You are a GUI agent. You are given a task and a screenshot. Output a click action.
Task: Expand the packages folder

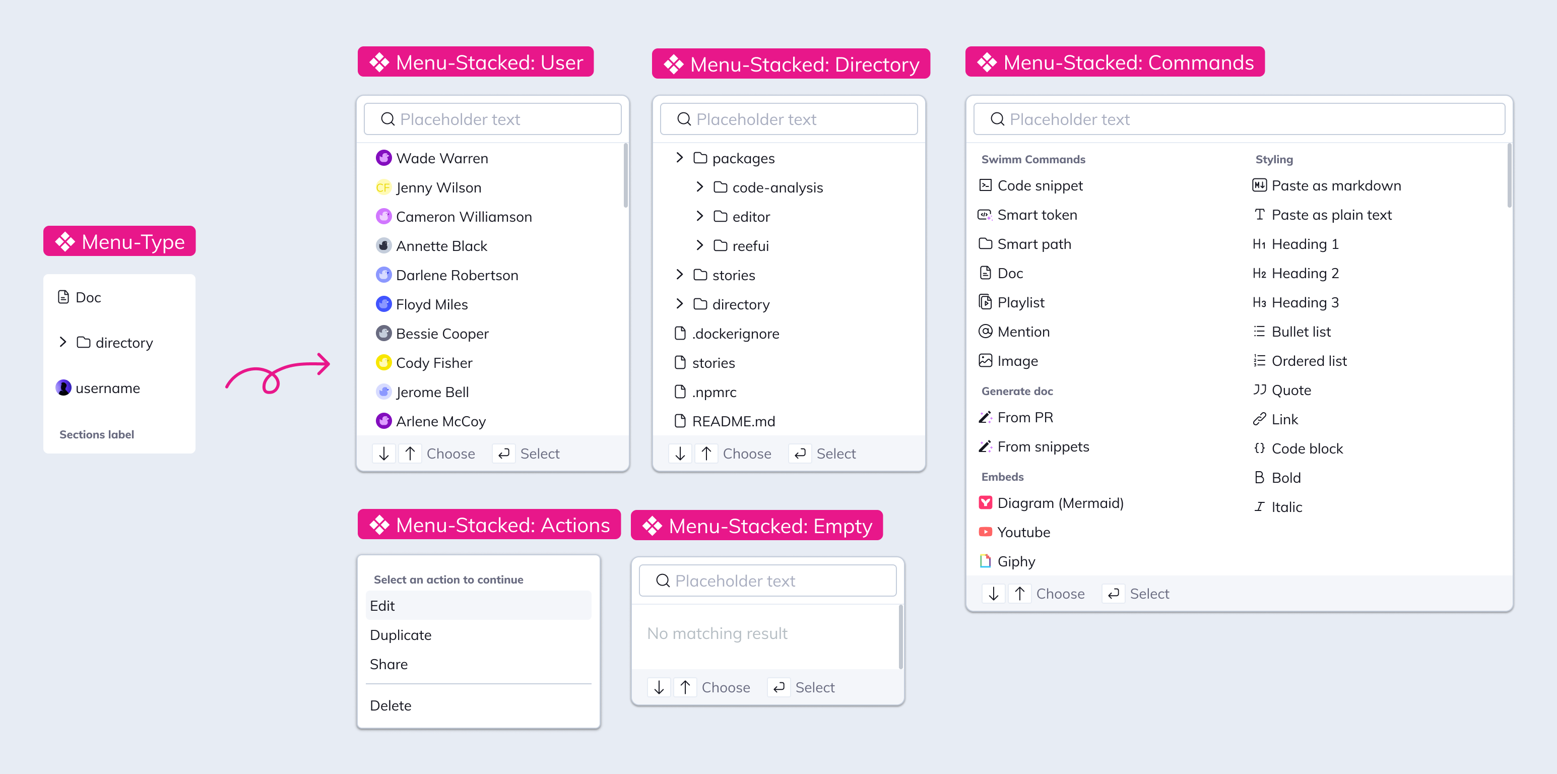tap(679, 158)
